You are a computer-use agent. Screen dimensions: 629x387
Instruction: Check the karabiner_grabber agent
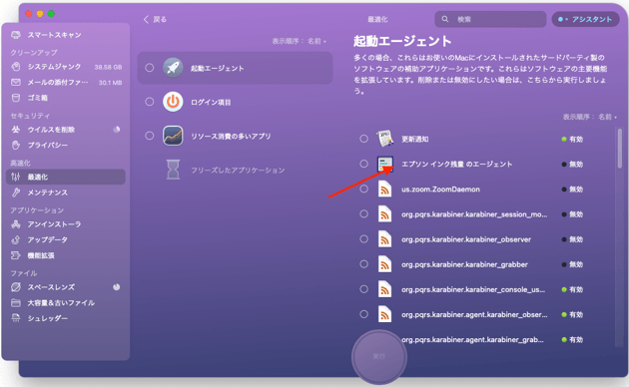(363, 264)
